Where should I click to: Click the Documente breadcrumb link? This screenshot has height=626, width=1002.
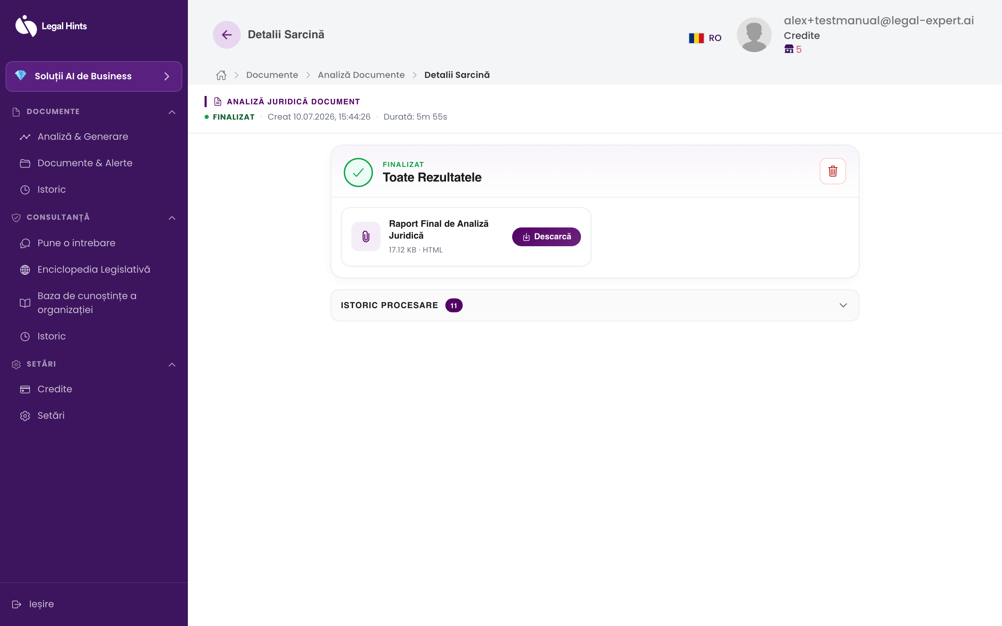pyautogui.click(x=272, y=75)
